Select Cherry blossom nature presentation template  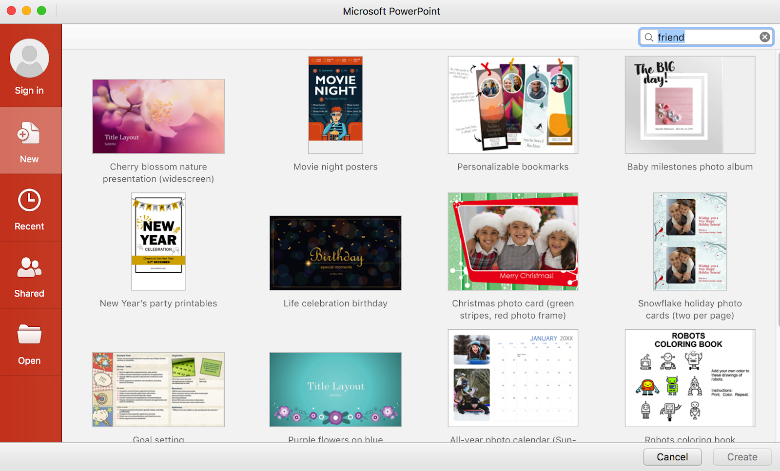click(x=158, y=116)
